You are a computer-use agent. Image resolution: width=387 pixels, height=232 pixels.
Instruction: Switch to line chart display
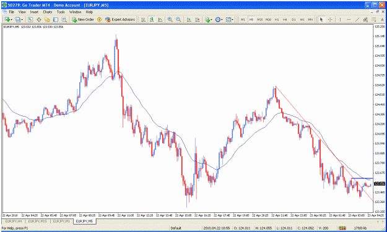pos(160,19)
